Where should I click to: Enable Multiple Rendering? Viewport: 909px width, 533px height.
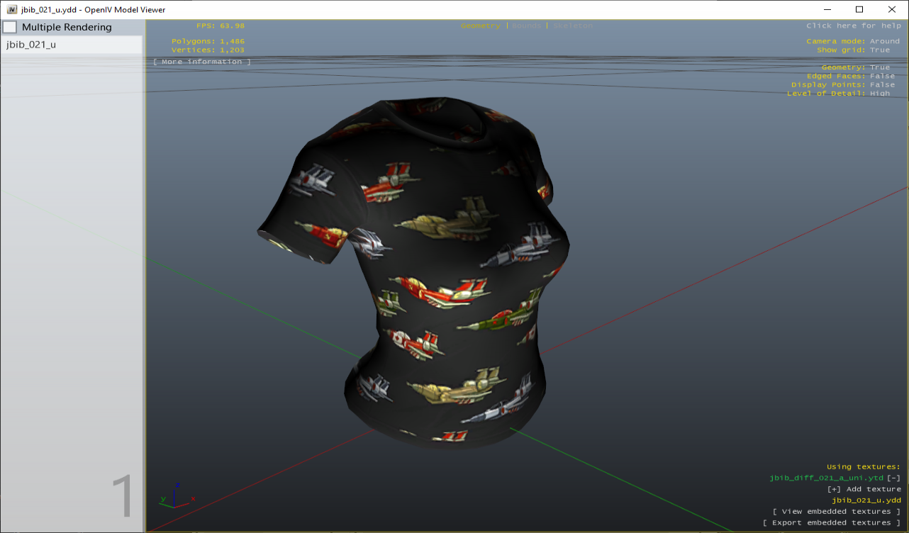tap(10, 26)
